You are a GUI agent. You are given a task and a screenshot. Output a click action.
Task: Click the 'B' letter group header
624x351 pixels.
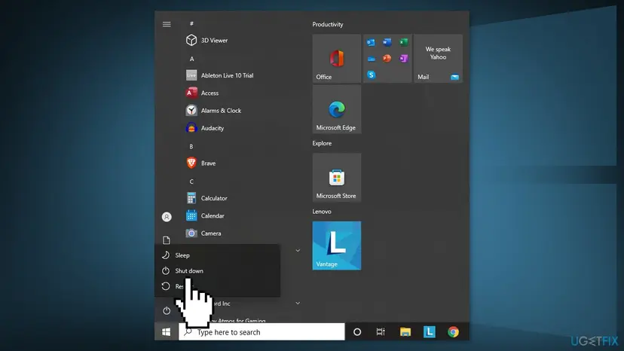coord(191,146)
